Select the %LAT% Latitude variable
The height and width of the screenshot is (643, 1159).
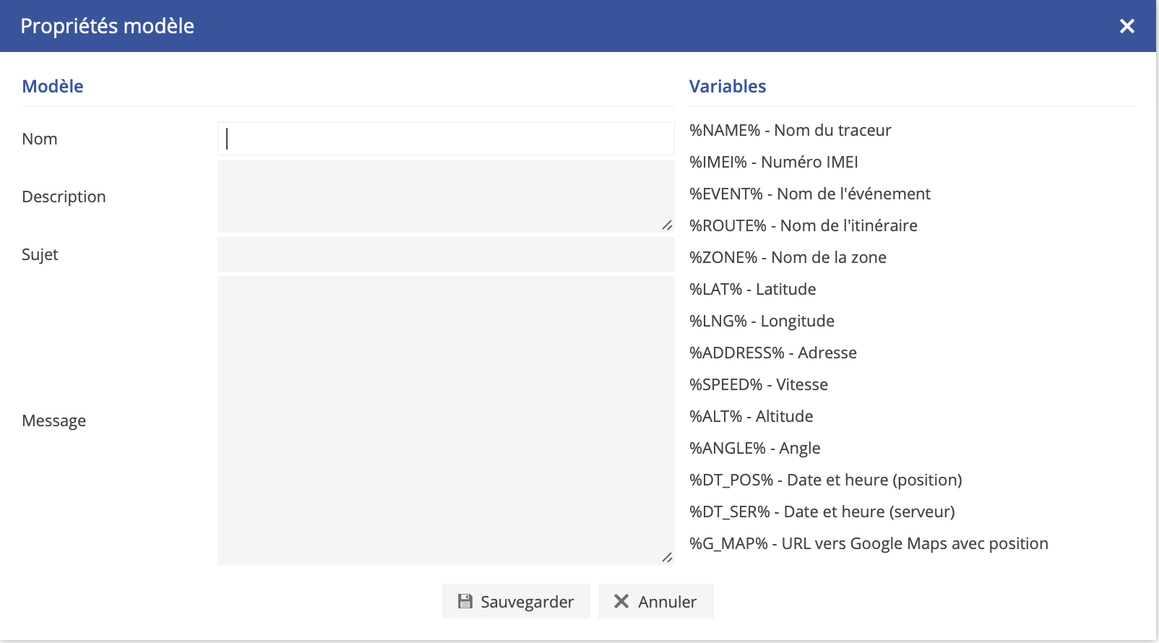point(752,289)
